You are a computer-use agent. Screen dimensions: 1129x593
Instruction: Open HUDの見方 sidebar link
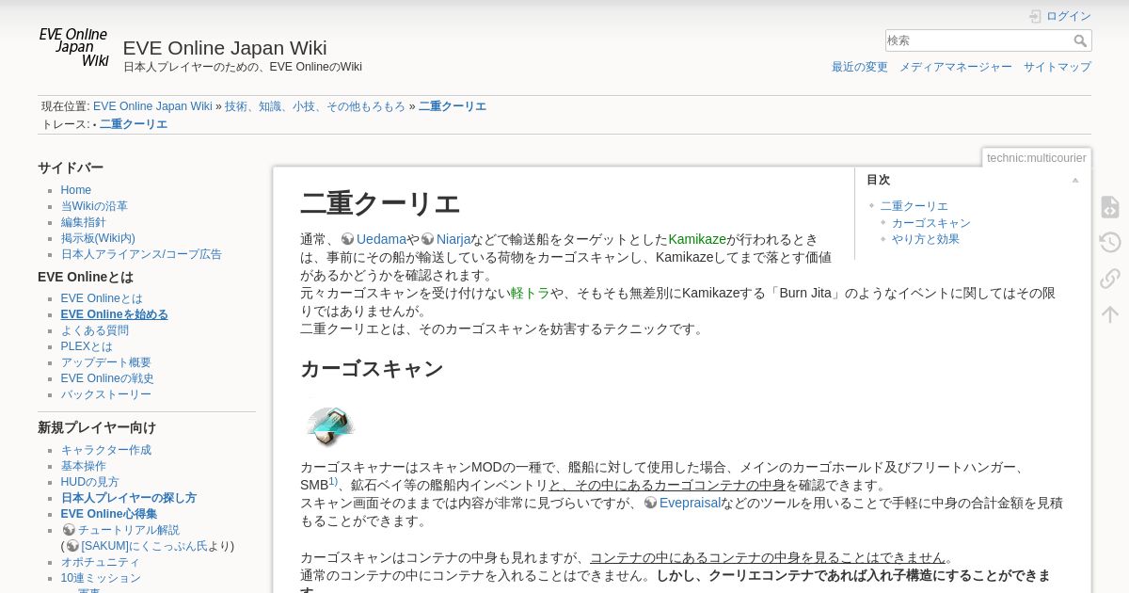[90, 482]
